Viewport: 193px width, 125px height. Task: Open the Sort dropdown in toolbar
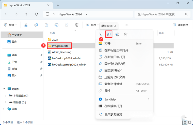[x=92, y=25]
